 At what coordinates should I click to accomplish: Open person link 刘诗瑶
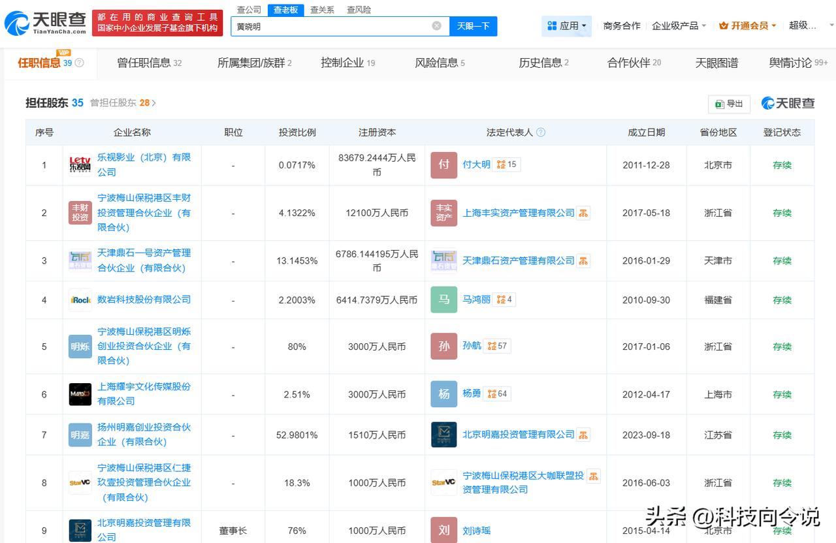click(476, 530)
